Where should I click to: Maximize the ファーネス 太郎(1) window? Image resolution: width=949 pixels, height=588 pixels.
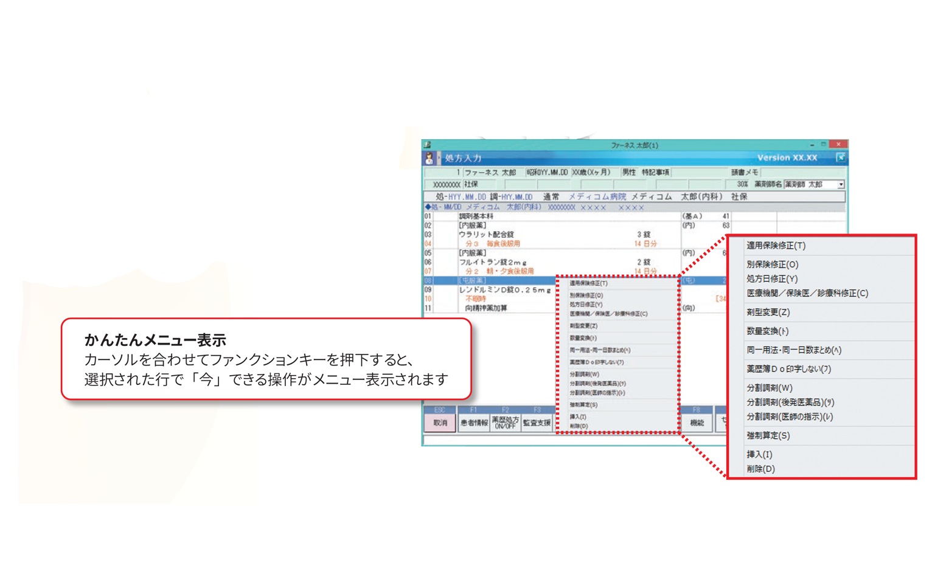(824, 145)
